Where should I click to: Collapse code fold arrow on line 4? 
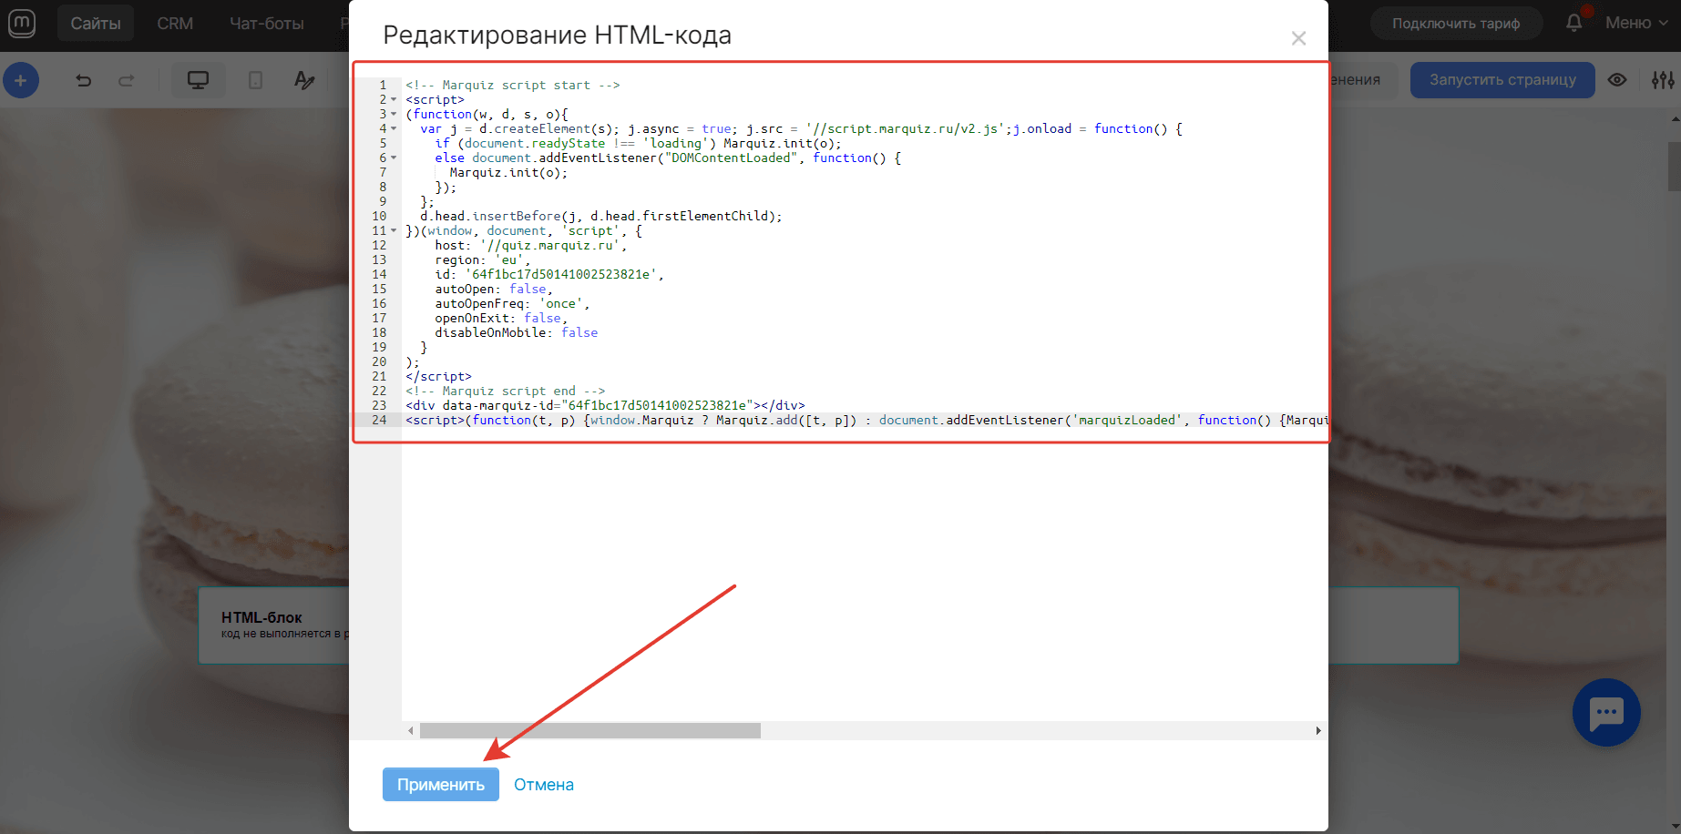(394, 129)
